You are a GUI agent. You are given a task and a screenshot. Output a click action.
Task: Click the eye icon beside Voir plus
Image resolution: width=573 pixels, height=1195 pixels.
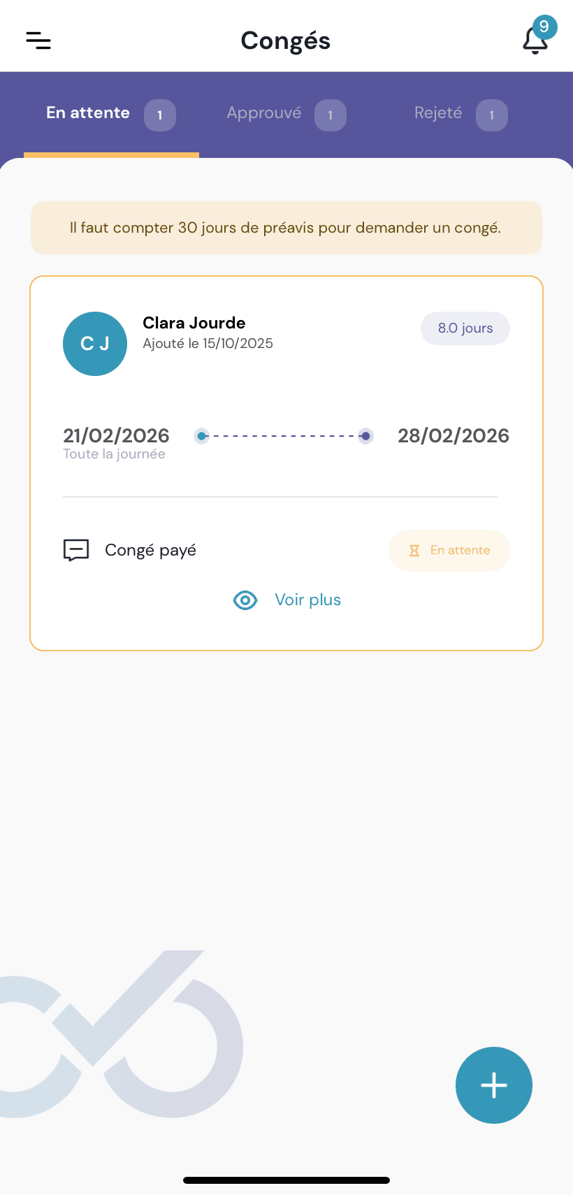point(245,600)
